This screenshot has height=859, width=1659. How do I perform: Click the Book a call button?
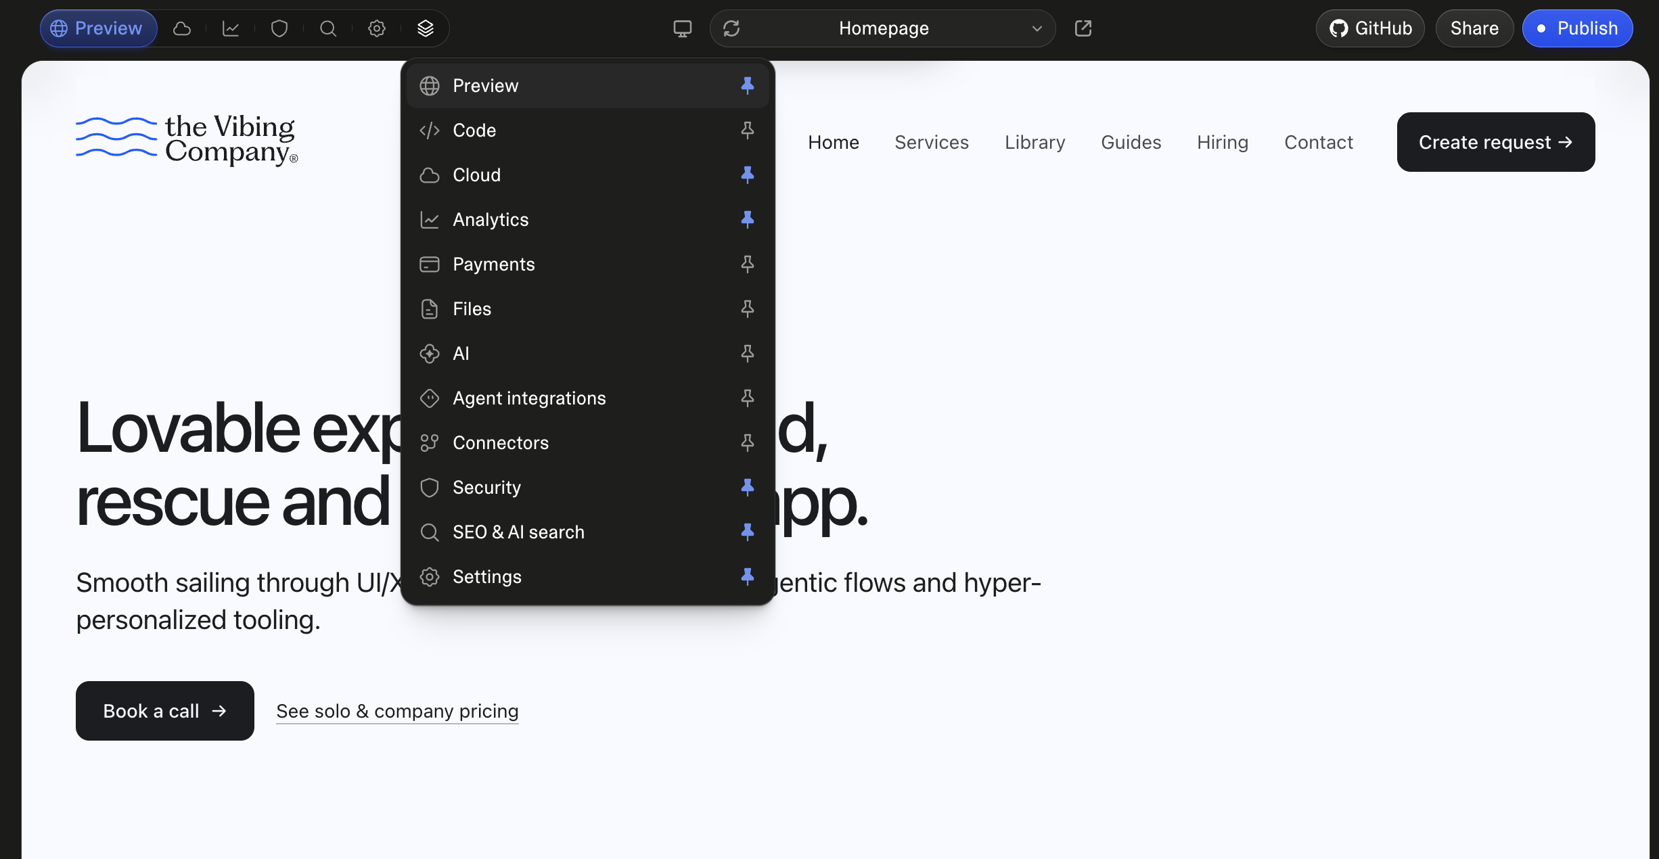(x=165, y=711)
